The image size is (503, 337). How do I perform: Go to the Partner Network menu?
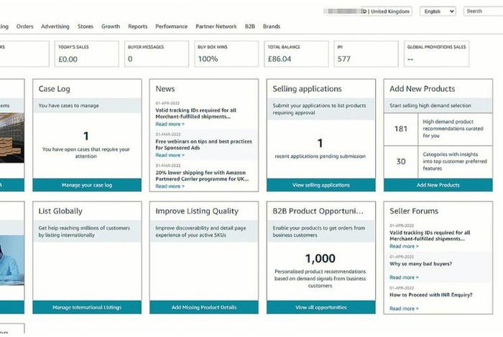coord(216,27)
